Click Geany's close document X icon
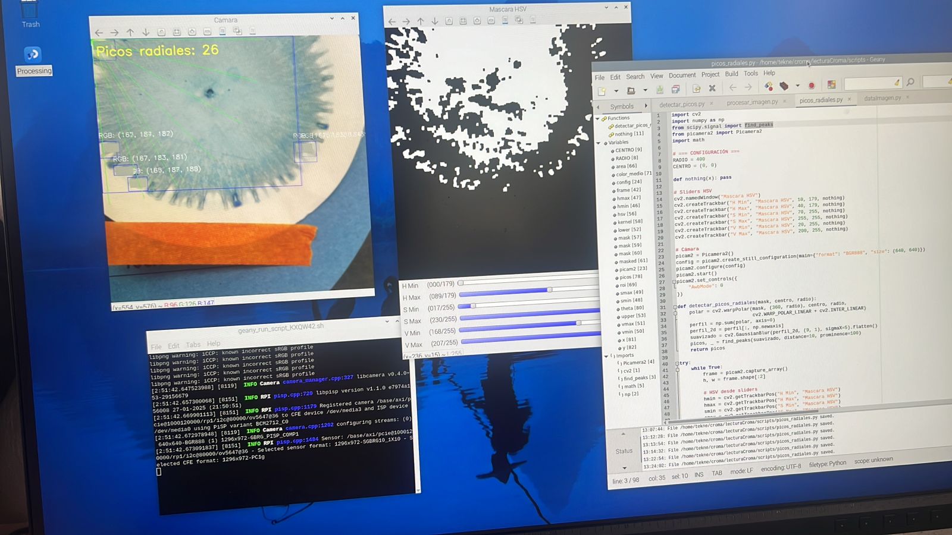 (712, 89)
